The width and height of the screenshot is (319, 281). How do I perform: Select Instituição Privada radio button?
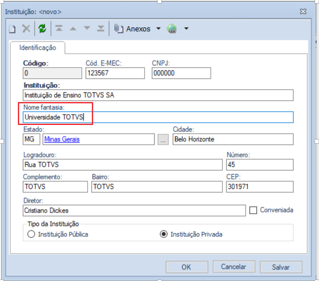(x=164, y=234)
